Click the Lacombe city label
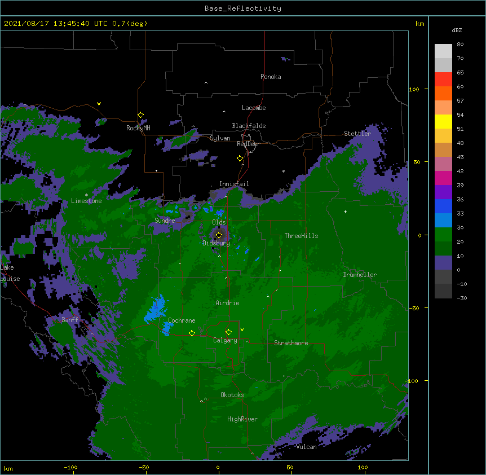Screen dimensions: 486x475 pos(254,108)
